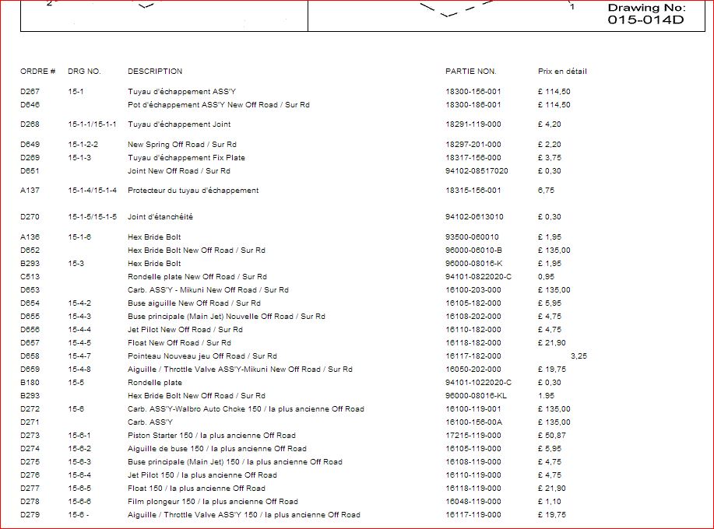Select the ORDRE # column header
714x529 pixels.
pyautogui.click(x=37, y=72)
